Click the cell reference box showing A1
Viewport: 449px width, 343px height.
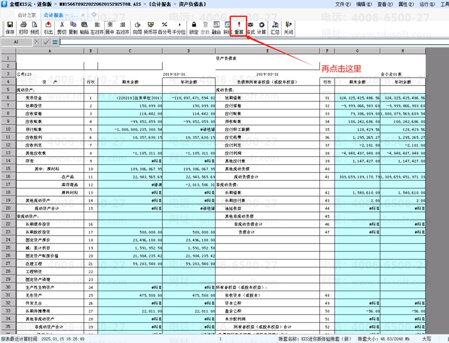tap(16, 42)
